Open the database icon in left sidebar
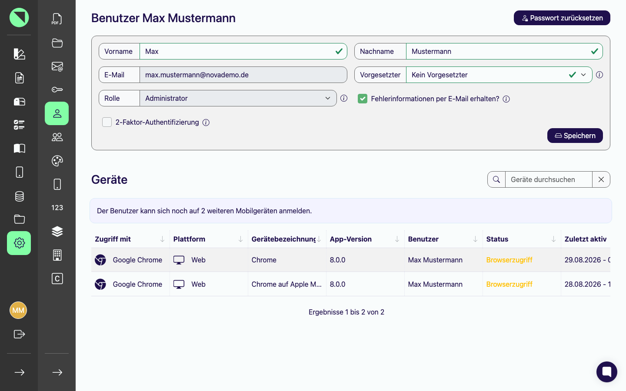The width and height of the screenshot is (626, 391). tap(19, 196)
